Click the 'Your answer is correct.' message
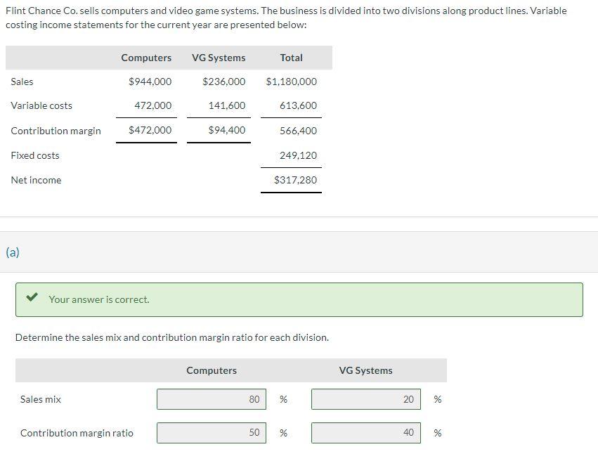598x454 pixels. pyautogui.click(x=99, y=299)
